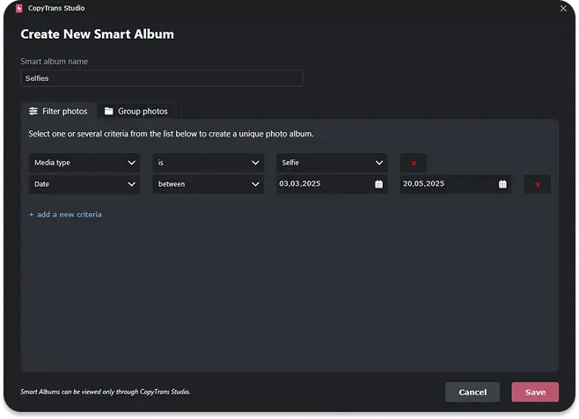Save the smart album
The height and width of the screenshot is (419, 579).
pyautogui.click(x=535, y=393)
